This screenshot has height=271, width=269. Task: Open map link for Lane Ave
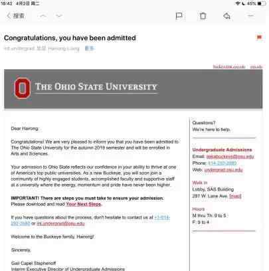235,196
